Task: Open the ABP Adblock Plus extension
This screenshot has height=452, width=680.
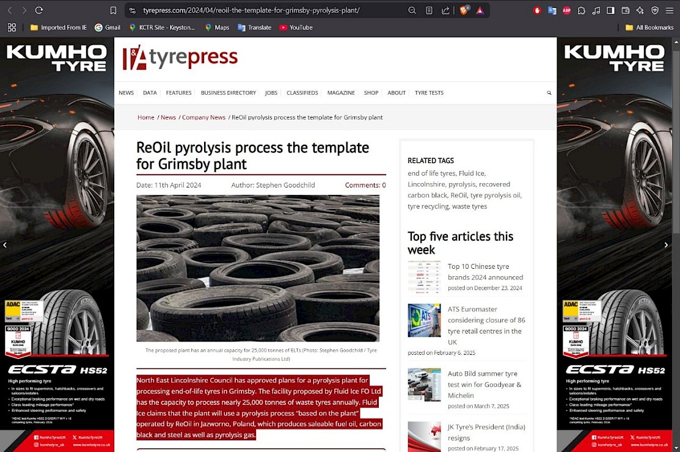Action: point(567,10)
